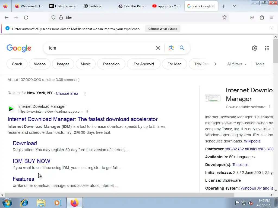Switch to the Cite This Page tab
Image resolution: width=278 pixels, height=208 pixels.
(132, 6)
